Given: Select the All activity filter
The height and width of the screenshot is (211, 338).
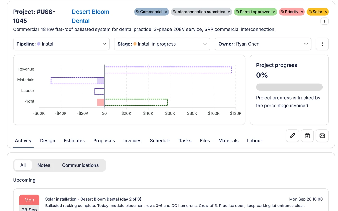Looking at the screenshot, I should click(x=23, y=165).
